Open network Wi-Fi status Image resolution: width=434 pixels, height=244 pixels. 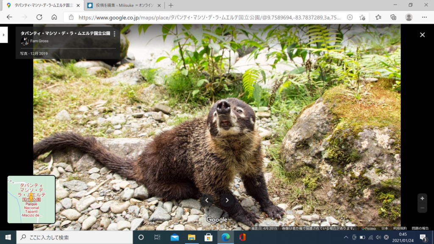[x=370, y=237]
